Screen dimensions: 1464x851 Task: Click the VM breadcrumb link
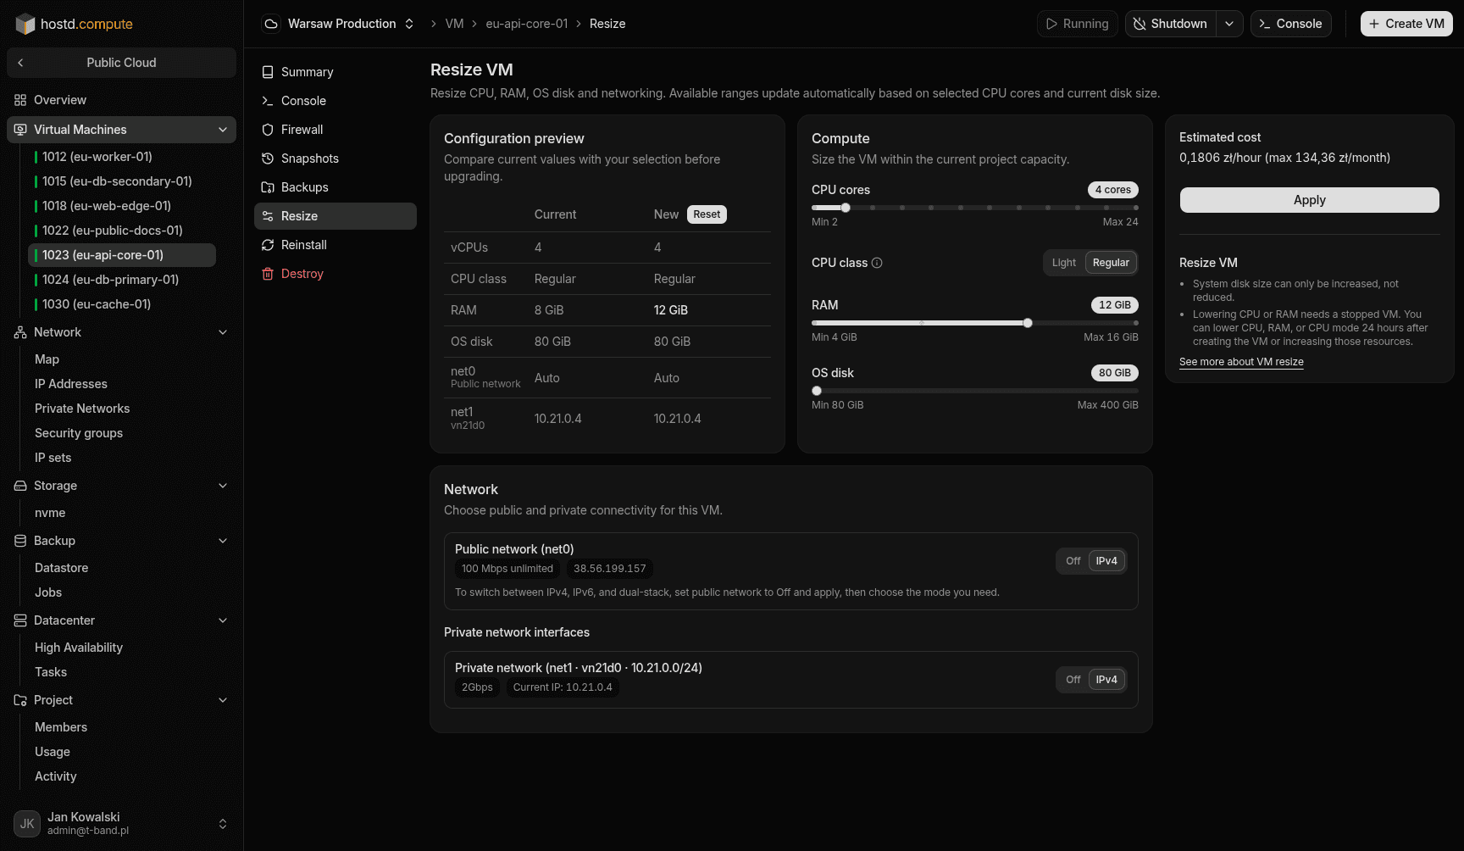454,24
